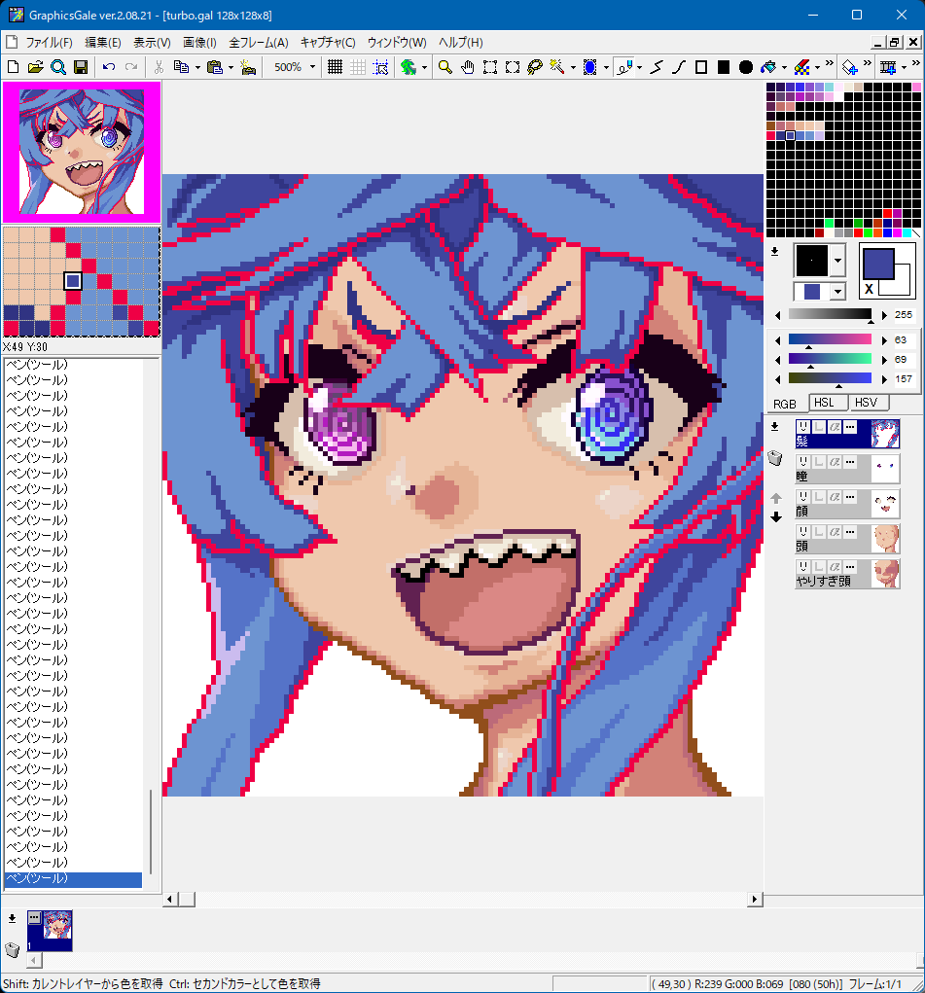Open the 画像(I) menu

199,43
